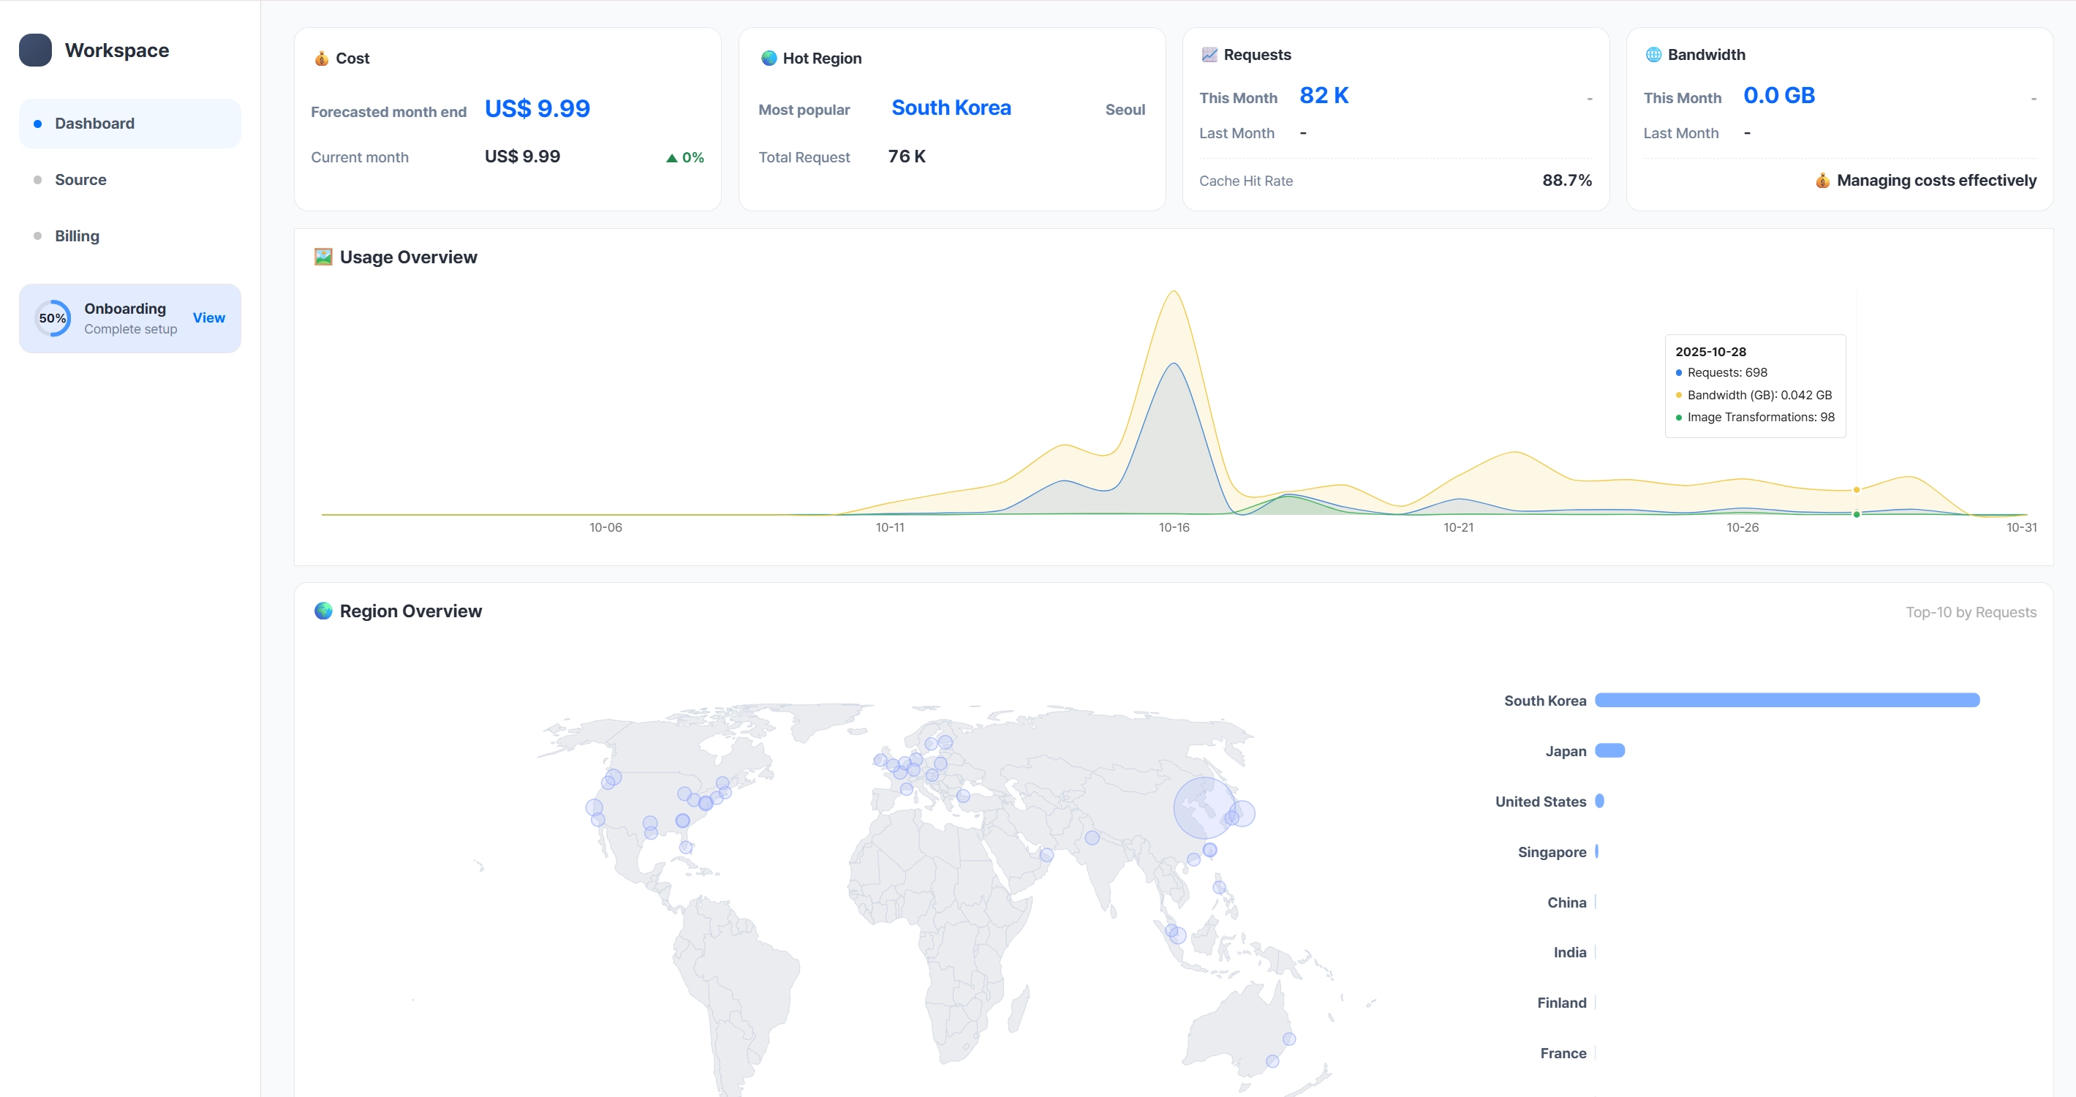This screenshot has width=2076, height=1097.
Task: Switch to the Billing section
Action: (77, 235)
